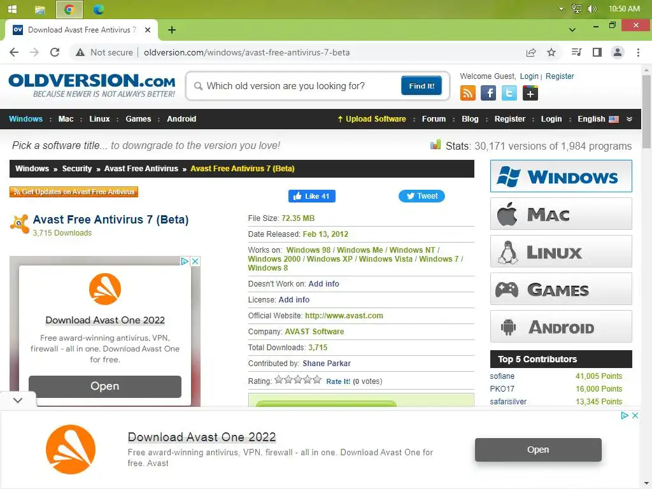Select the Android nav menu item
This screenshot has width=652, height=489.
pos(181,119)
